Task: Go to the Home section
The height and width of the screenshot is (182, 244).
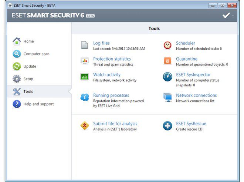Action: tap(28, 41)
